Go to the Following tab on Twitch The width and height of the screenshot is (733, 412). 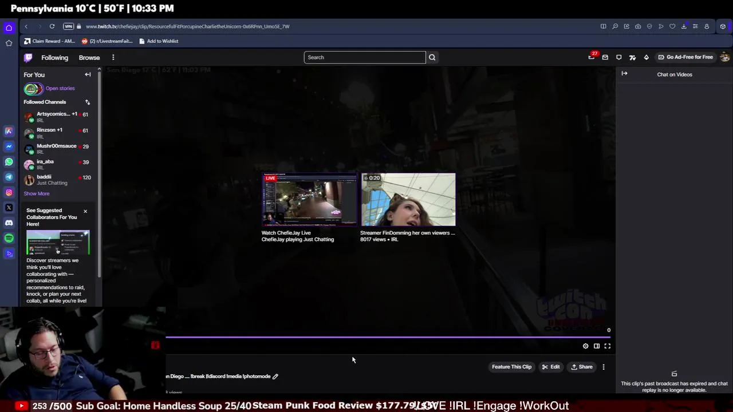tap(54, 58)
